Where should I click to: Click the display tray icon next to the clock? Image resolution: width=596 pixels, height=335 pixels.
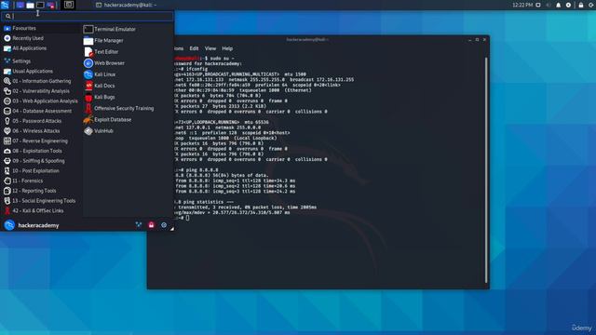pos(538,5)
